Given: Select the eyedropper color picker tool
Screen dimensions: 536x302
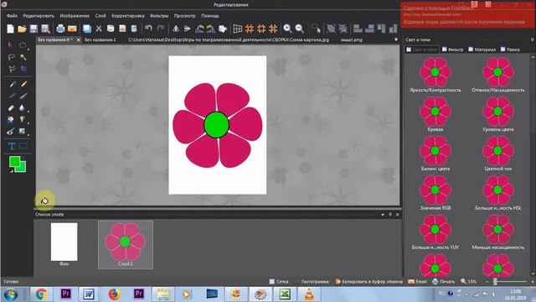Looking at the screenshot, I should (x=13, y=84).
